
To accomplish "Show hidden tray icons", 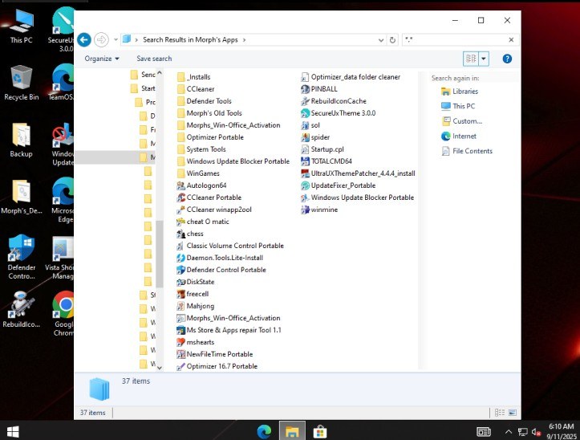I will (509, 431).
